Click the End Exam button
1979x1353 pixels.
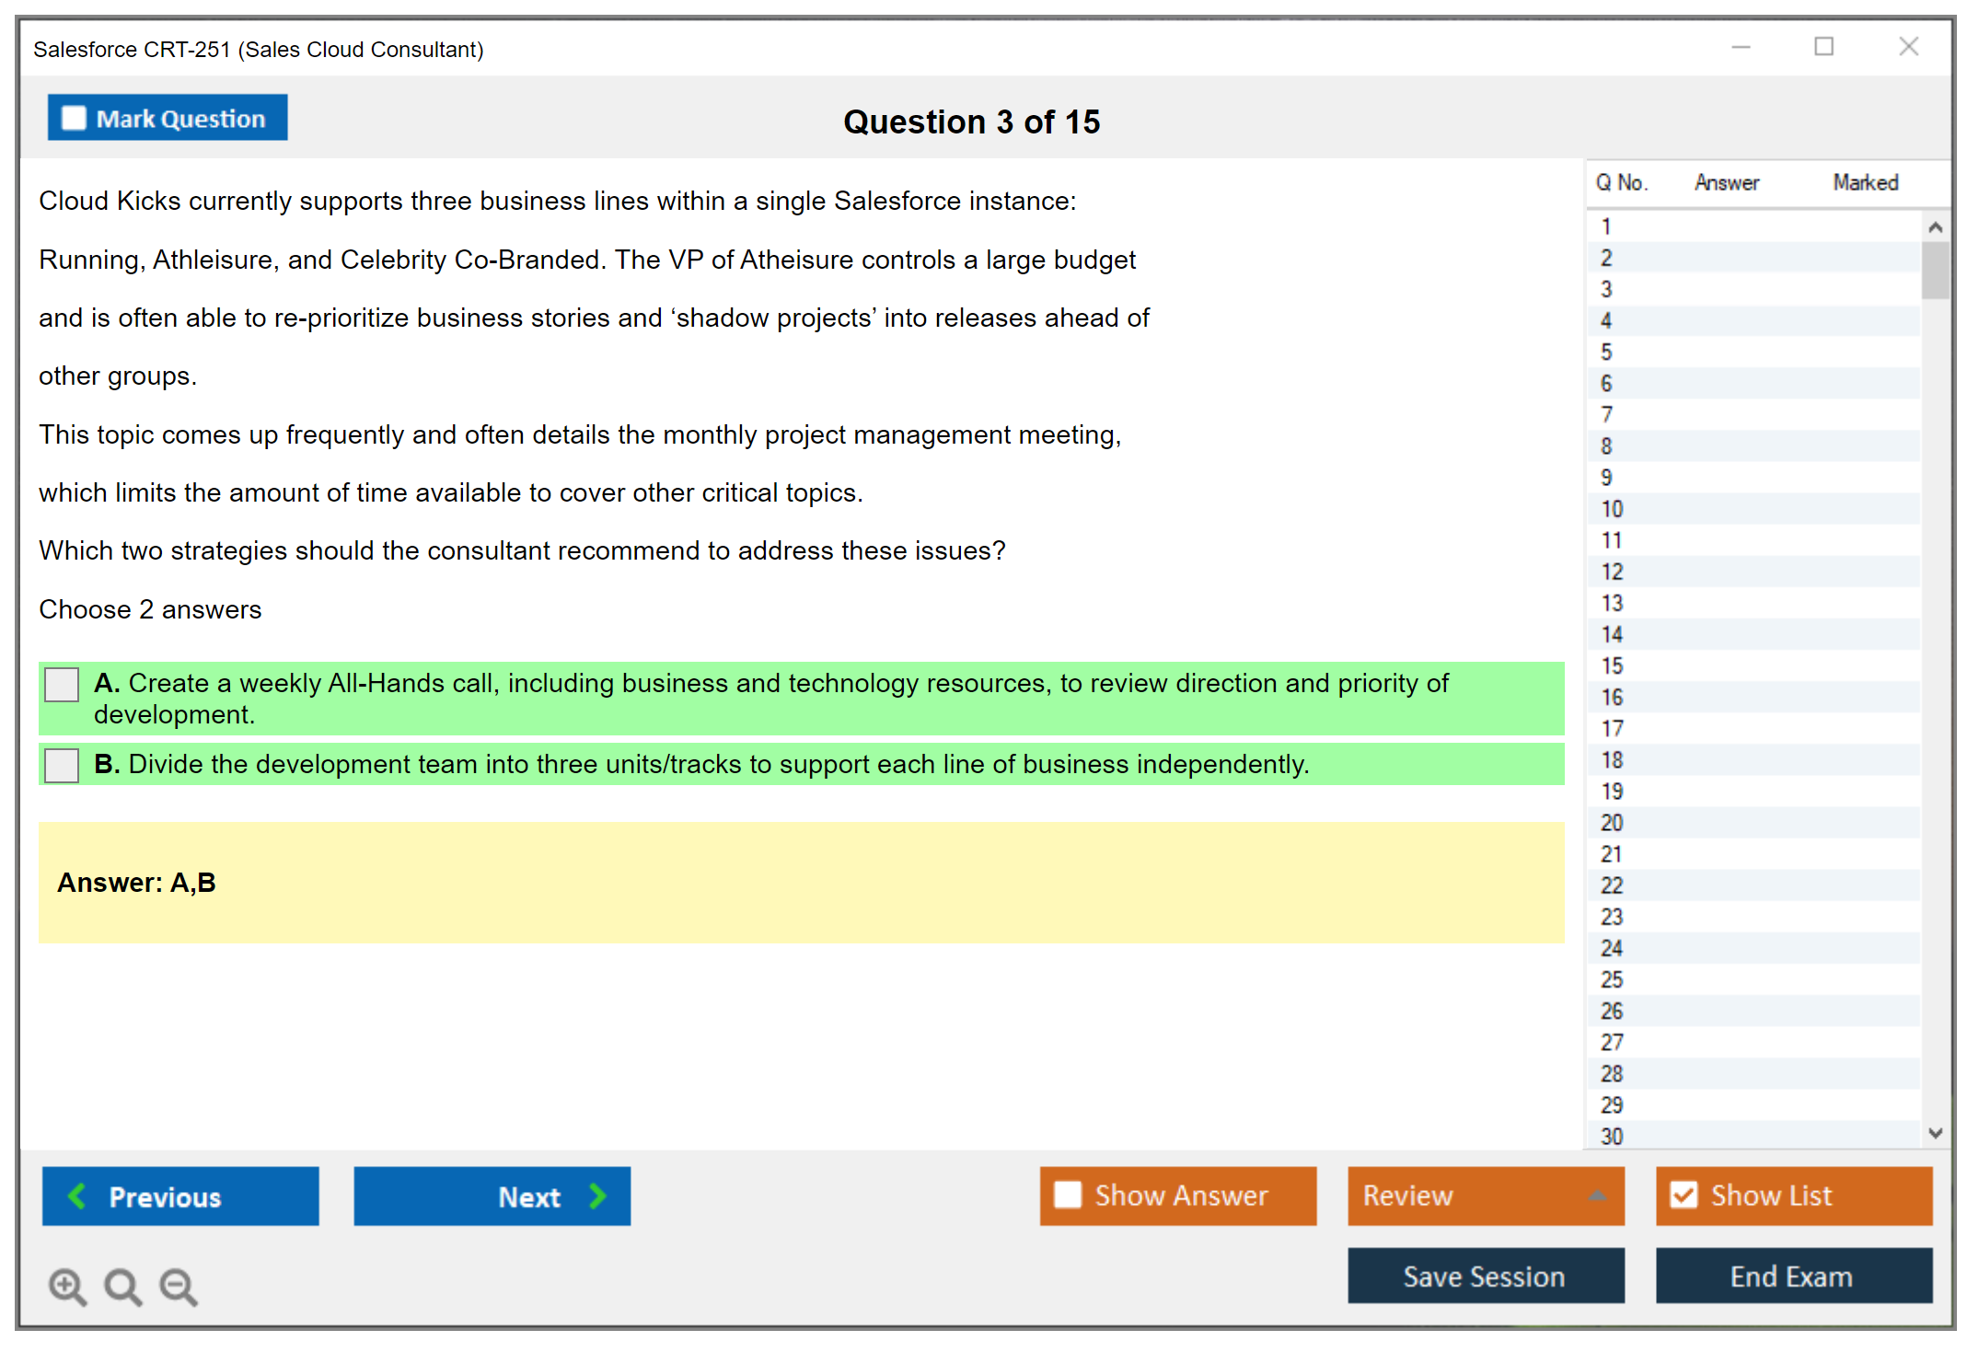(1792, 1276)
